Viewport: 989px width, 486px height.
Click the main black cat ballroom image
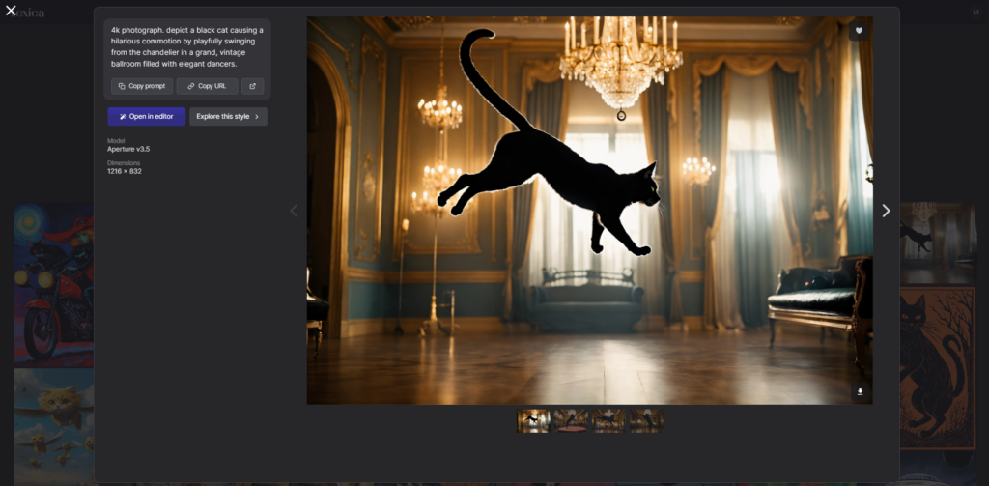(590, 211)
